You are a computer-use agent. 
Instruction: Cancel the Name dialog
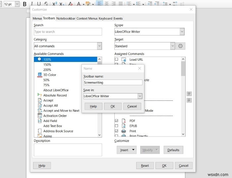tap(132, 106)
